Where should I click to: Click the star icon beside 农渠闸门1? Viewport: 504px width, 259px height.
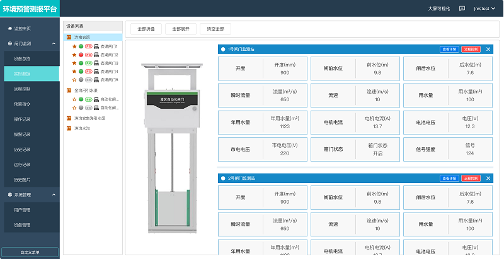click(74, 47)
